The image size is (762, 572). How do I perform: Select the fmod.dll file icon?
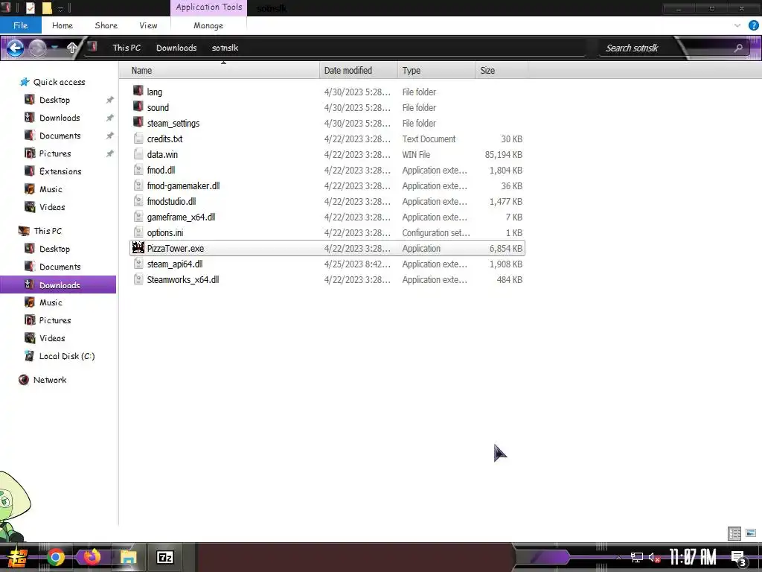coord(138,170)
